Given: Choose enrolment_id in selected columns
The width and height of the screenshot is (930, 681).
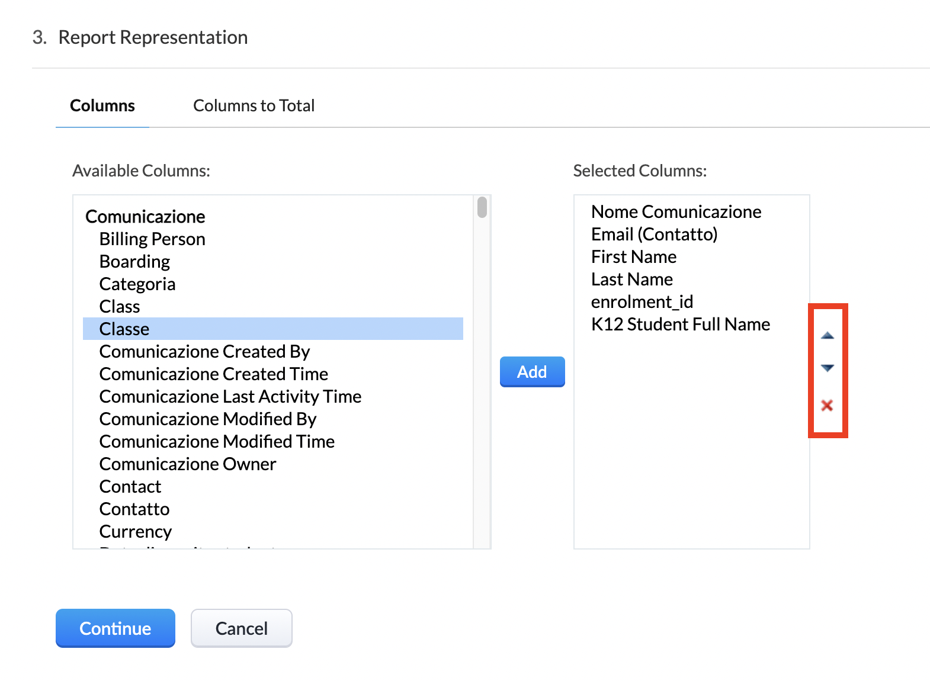Looking at the screenshot, I should pyautogui.click(x=642, y=302).
